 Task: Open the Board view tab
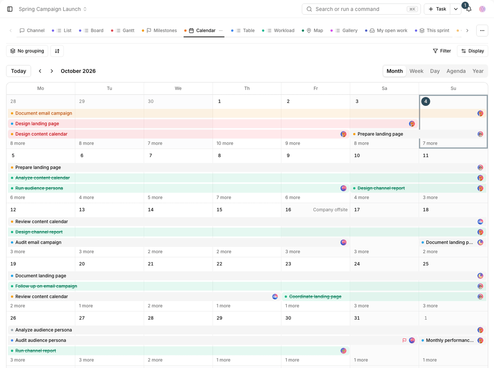pos(91,30)
